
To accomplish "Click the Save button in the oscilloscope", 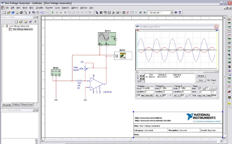I will coord(201,80).
